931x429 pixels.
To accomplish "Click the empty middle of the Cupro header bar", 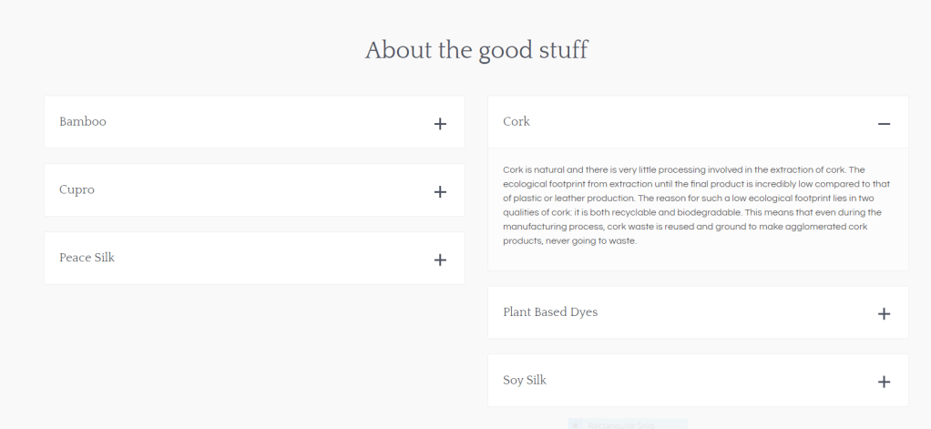I will 255,190.
